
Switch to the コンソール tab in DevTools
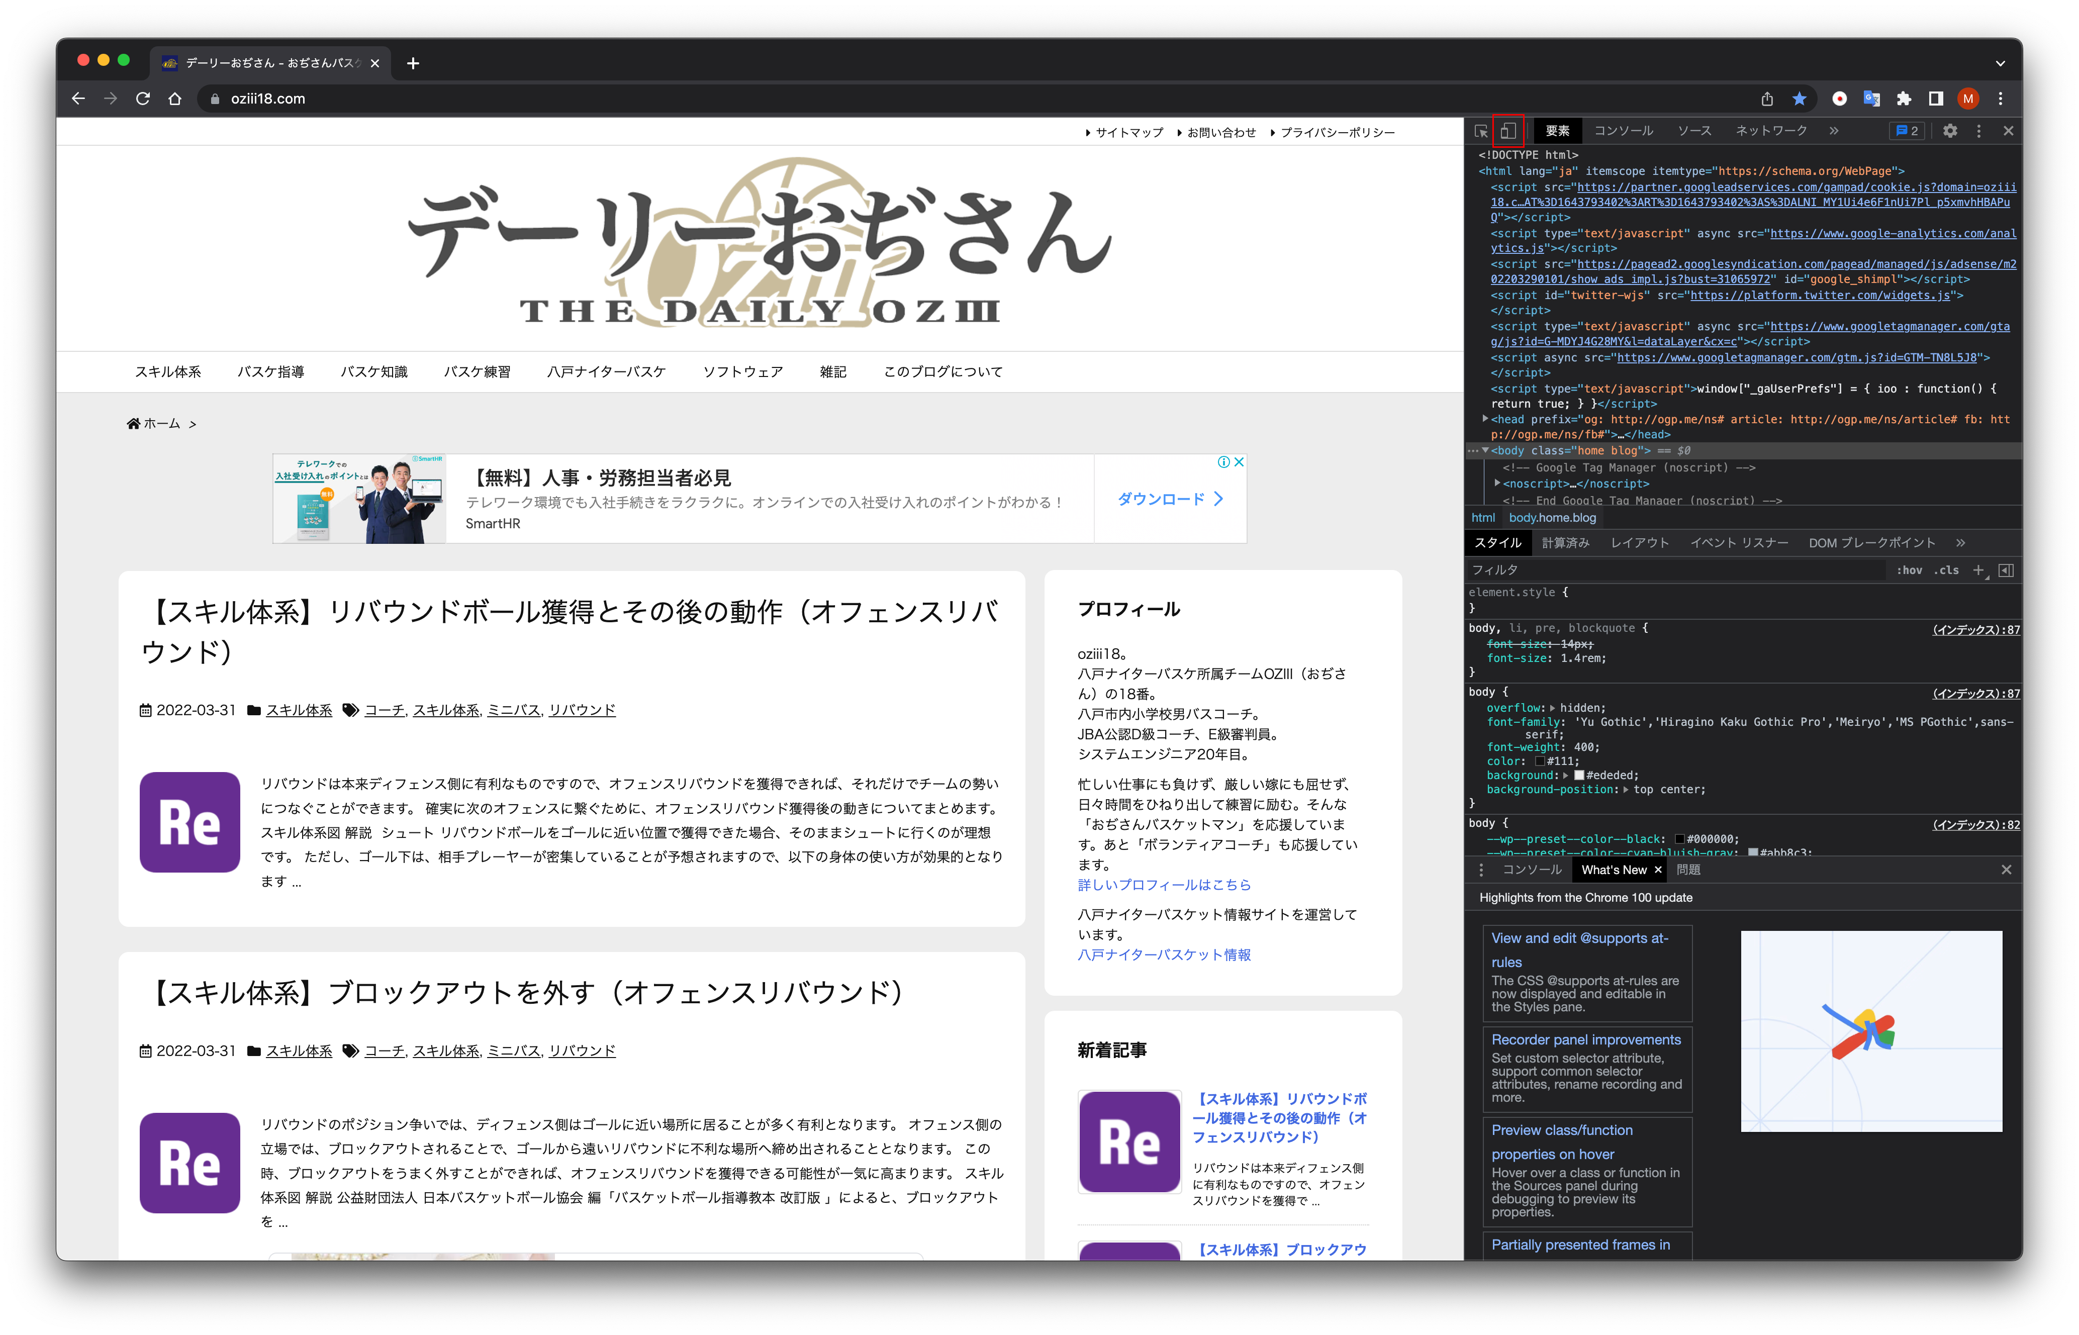[1623, 131]
